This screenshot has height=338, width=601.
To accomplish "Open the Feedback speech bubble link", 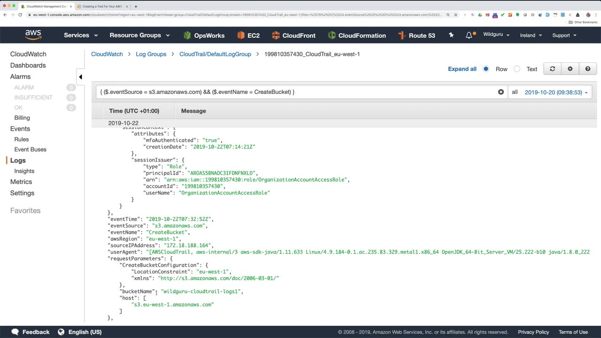I will (x=31, y=332).
